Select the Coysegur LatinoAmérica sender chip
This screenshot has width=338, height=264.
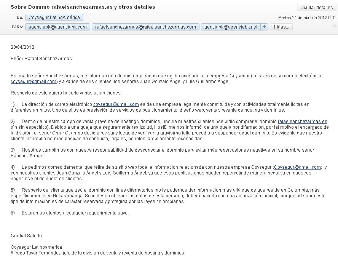point(54,18)
